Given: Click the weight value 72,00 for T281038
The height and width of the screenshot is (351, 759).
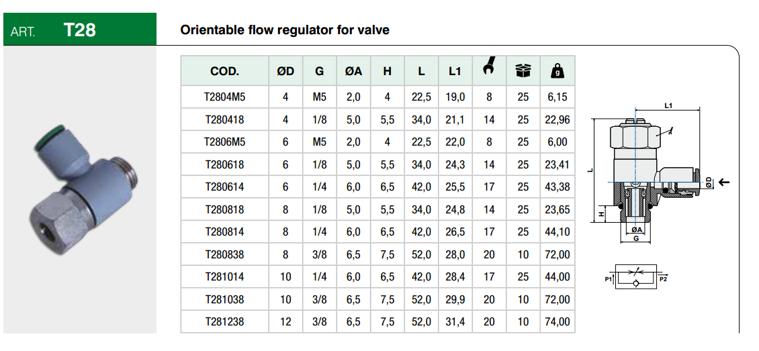Looking at the screenshot, I should pos(557,299).
